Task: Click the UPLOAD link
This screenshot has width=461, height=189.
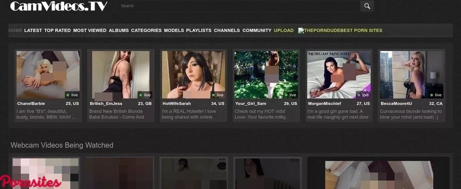Action: (284, 30)
